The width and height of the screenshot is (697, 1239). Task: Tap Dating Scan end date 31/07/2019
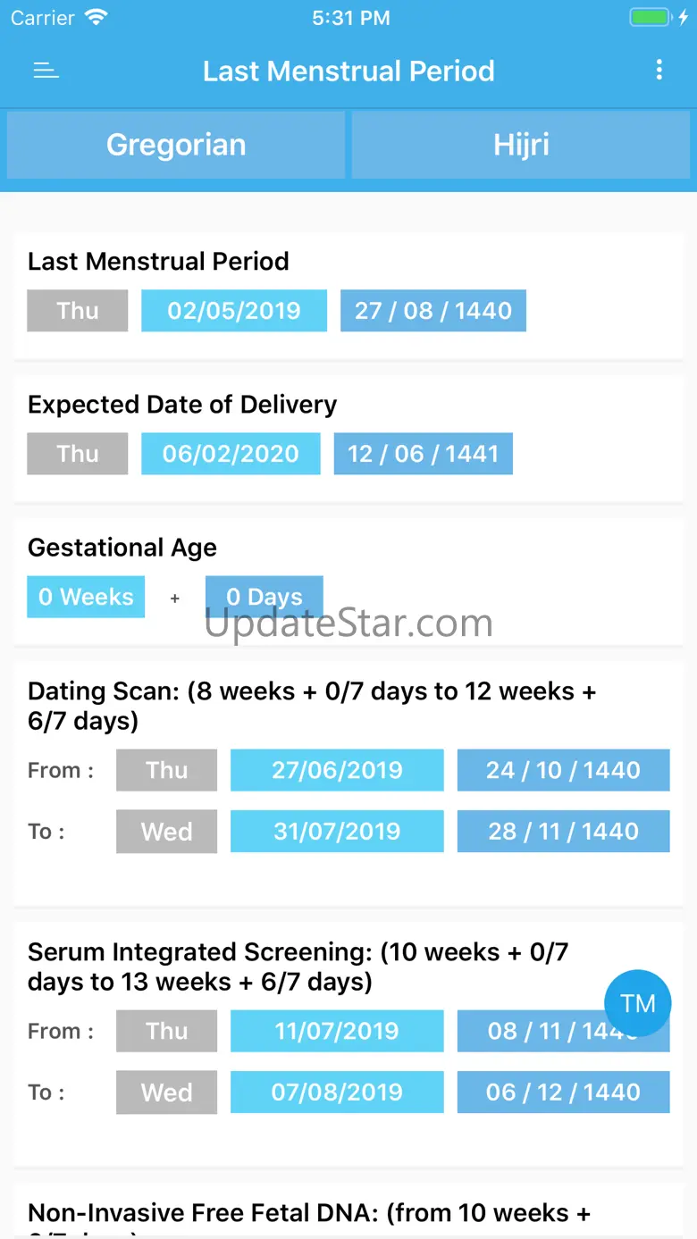coord(337,832)
